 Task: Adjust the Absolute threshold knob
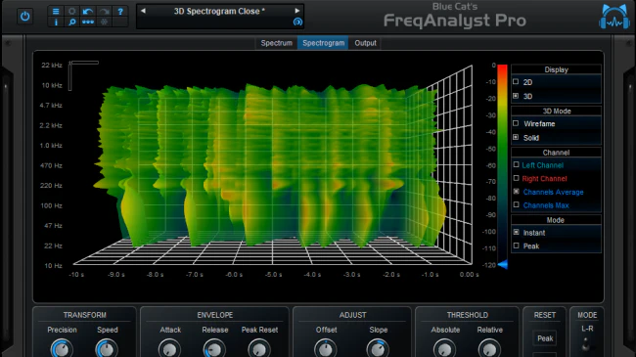[444, 349]
